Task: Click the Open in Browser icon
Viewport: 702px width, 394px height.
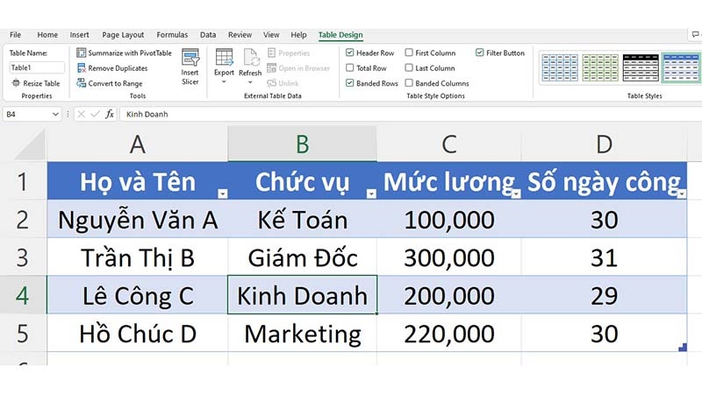Action: point(272,68)
